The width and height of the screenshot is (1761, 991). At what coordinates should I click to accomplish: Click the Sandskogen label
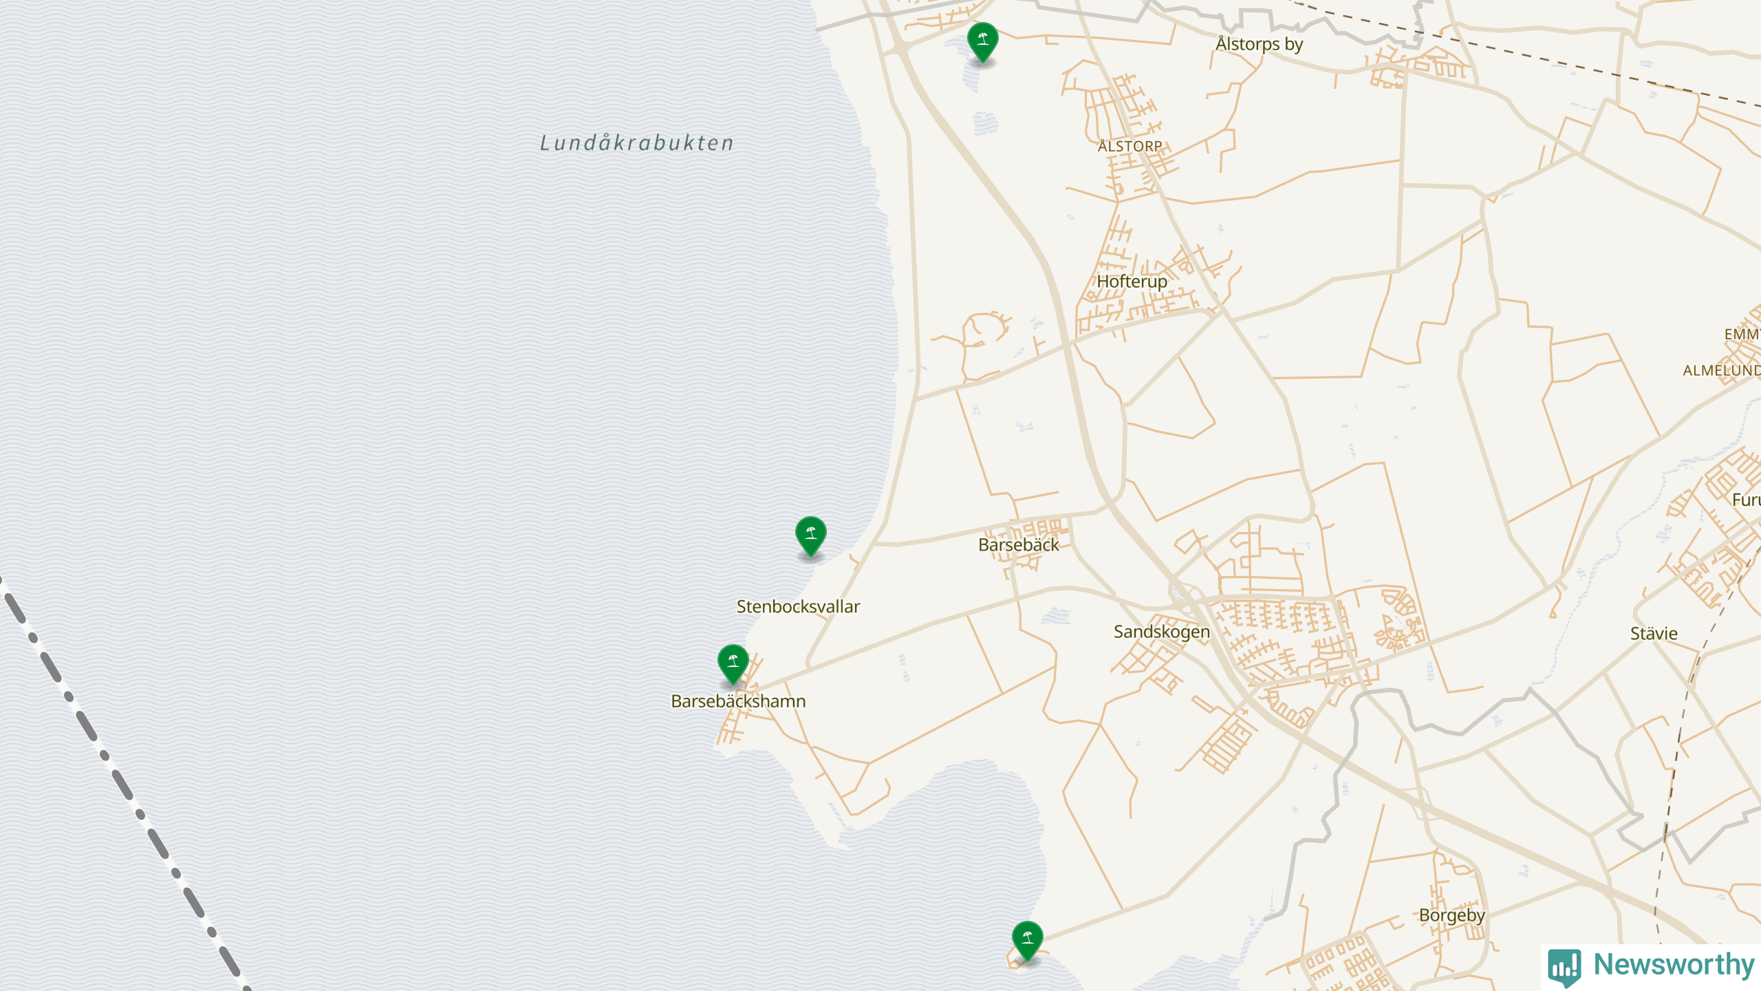pos(1161,632)
